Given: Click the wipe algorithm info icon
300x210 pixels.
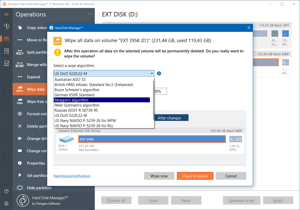Looking at the screenshot, I should (x=159, y=73).
